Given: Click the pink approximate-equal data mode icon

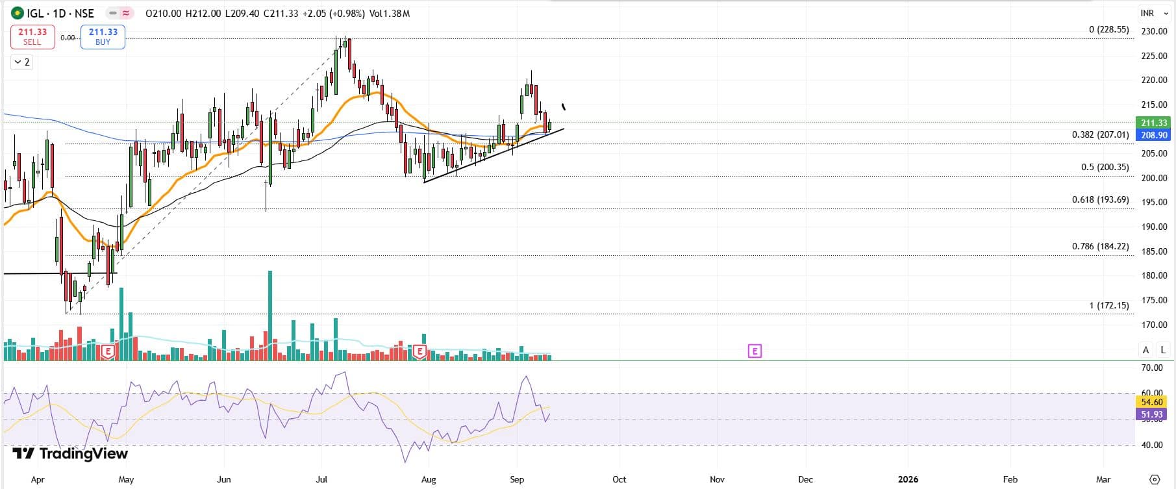Looking at the screenshot, I should [127, 13].
